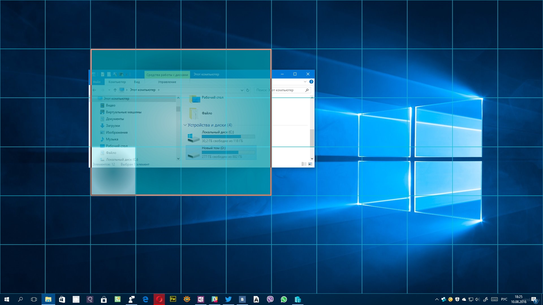Open Viber from the taskbar

click(270, 299)
